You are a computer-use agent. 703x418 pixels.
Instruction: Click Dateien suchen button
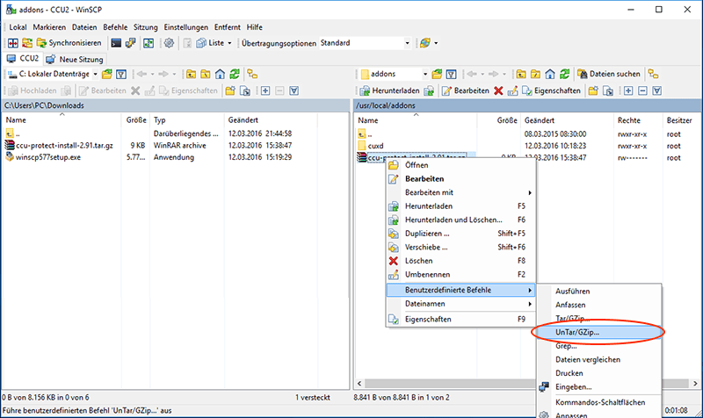coord(609,74)
